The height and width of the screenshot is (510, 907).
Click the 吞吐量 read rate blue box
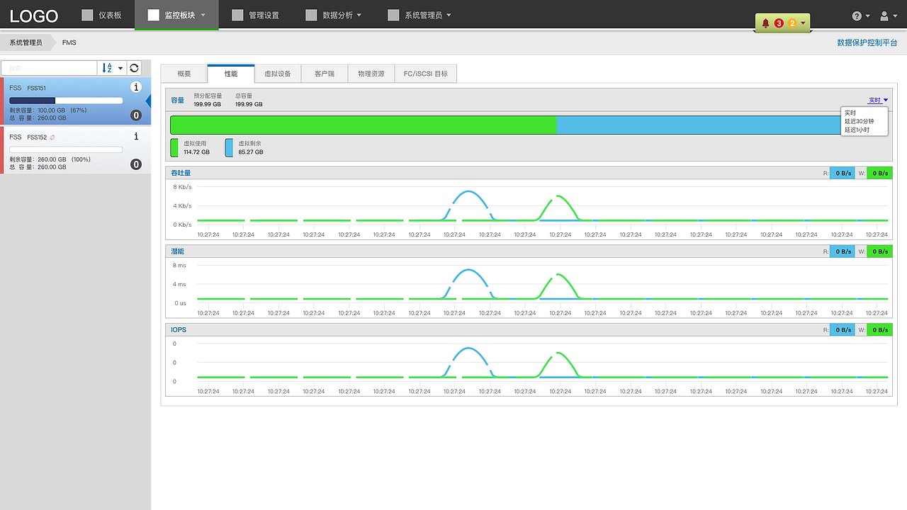[843, 173]
